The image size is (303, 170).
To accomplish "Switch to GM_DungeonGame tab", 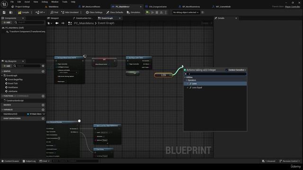I will coord(156,7).
